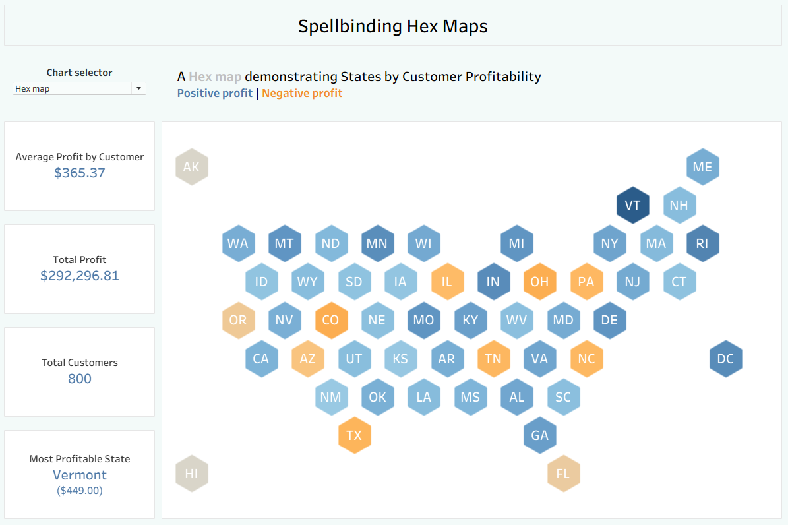The width and height of the screenshot is (788, 525).
Task: Click the Average Profit by Customer card
Action: [x=79, y=166]
